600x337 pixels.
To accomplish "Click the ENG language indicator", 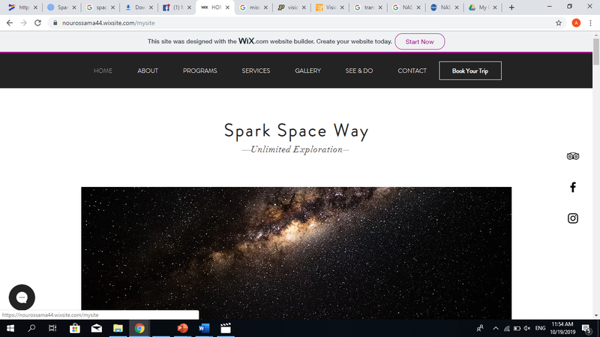I will (x=540, y=328).
